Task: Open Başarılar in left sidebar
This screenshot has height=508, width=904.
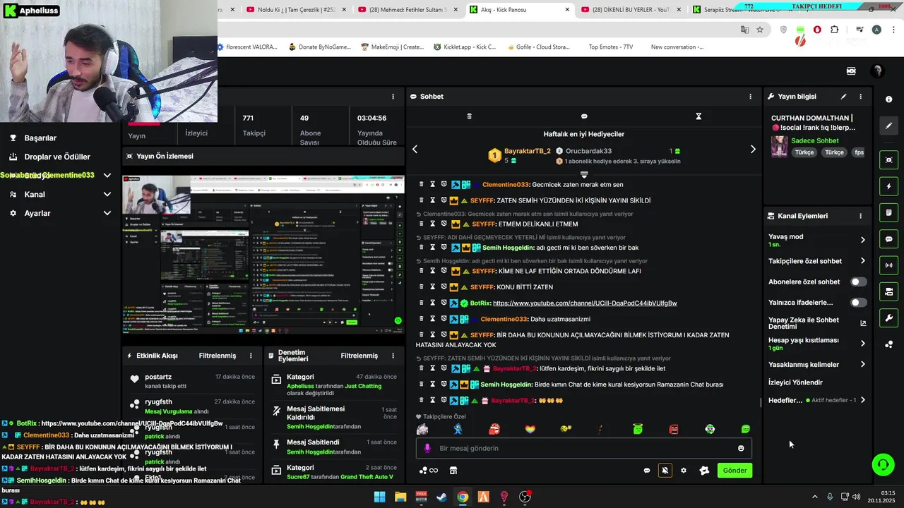Action: pos(40,138)
